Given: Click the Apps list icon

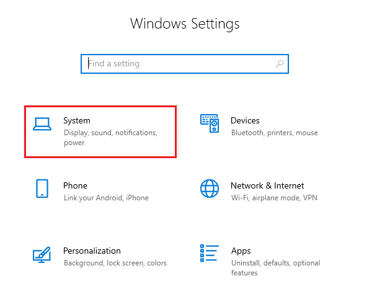Looking at the screenshot, I should [210, 253].
